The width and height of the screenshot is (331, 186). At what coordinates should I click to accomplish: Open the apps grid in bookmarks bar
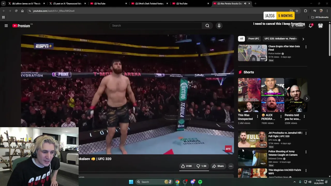[3, 17]
